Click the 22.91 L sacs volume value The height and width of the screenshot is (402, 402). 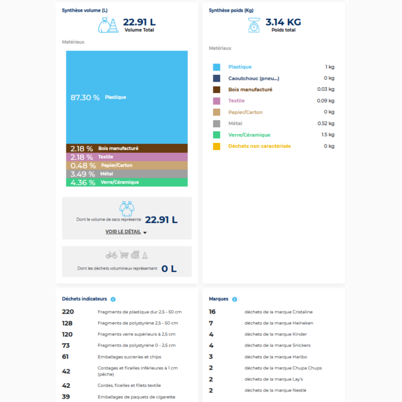pos(161,220)
